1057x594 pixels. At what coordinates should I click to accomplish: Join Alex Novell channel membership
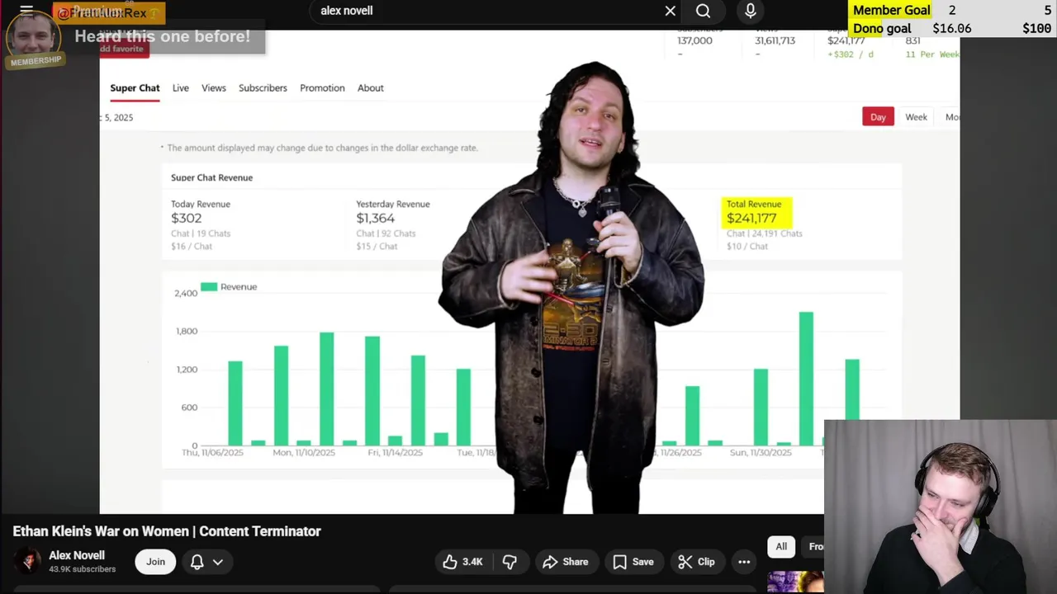tap(155, 562)
